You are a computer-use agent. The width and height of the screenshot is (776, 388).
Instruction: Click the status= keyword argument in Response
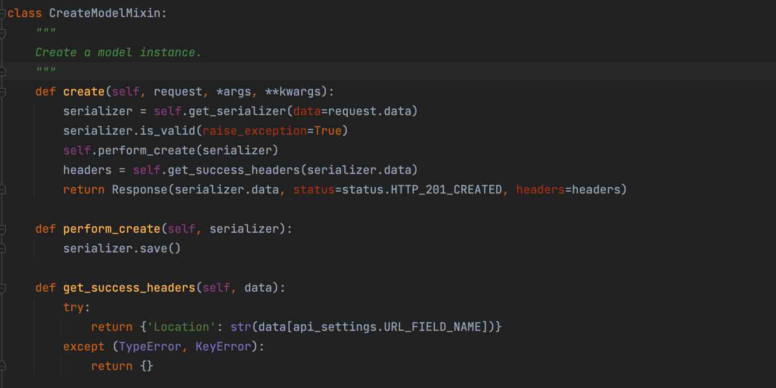[x=314, y=190]
